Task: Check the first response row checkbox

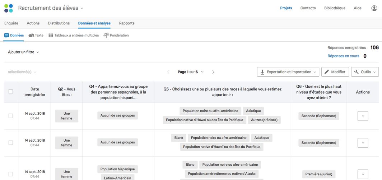Action: point(11,116)
